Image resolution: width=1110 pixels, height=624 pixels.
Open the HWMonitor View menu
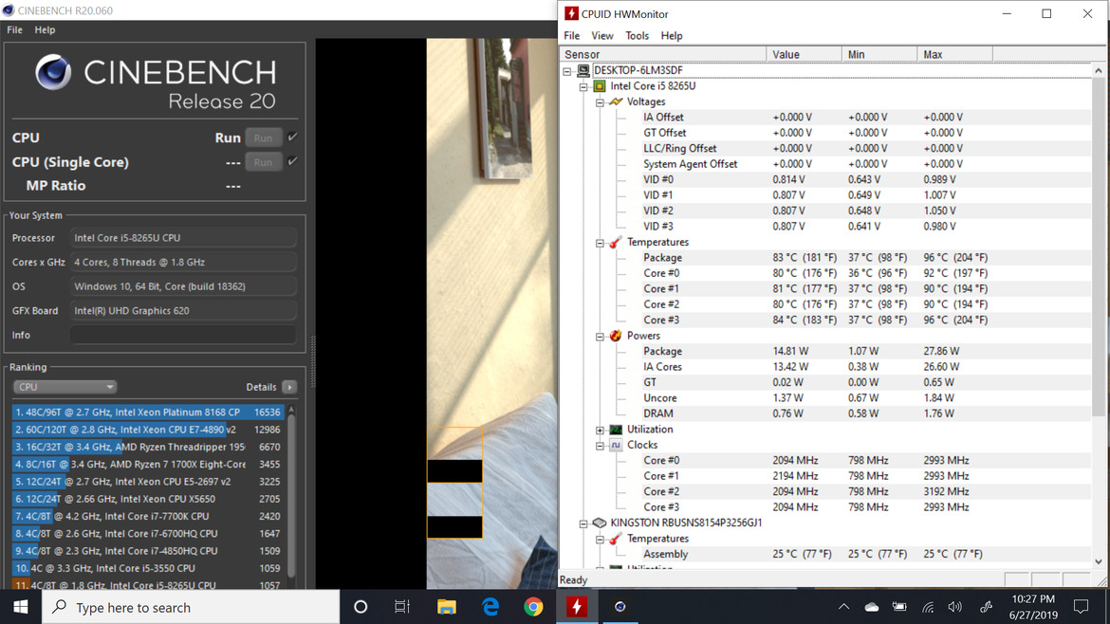601,36
